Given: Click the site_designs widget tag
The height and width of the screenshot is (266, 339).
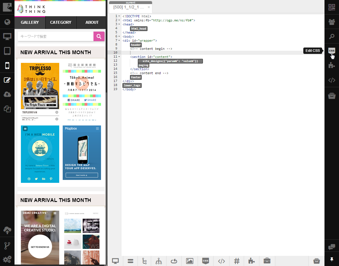Looking at the screenshot, I should coord(170,61).
